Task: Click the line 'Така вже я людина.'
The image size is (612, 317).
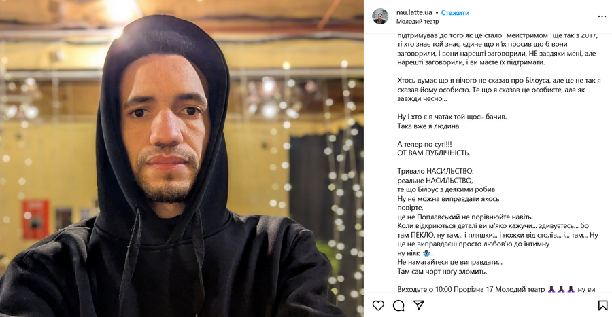Action: click(x=429, y=126)
